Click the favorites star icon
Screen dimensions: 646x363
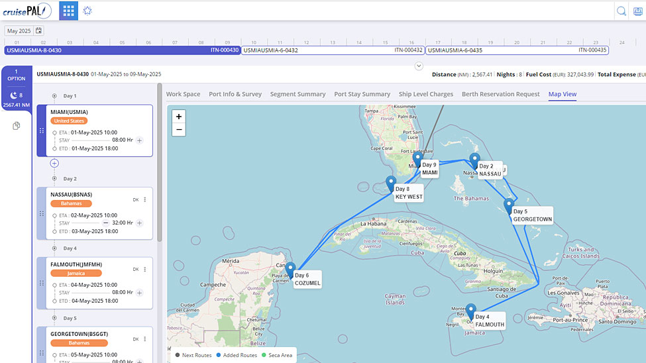click(x=87, y=11)
